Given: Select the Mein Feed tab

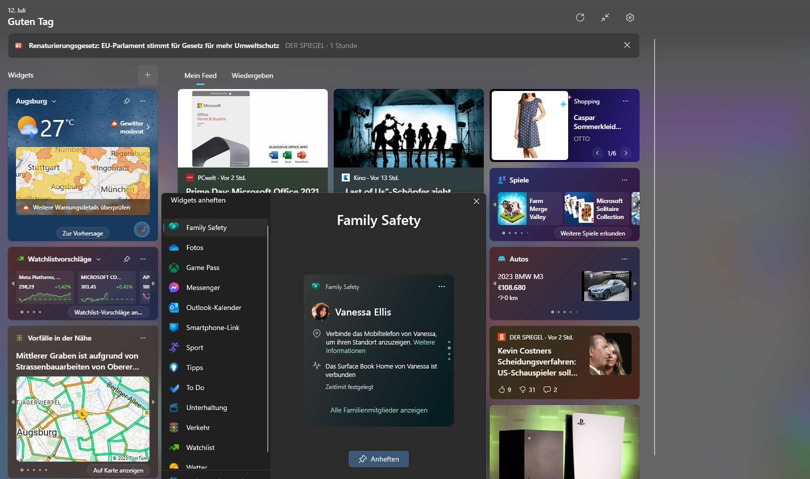Looking at the screenshot, I should [200, 75].
